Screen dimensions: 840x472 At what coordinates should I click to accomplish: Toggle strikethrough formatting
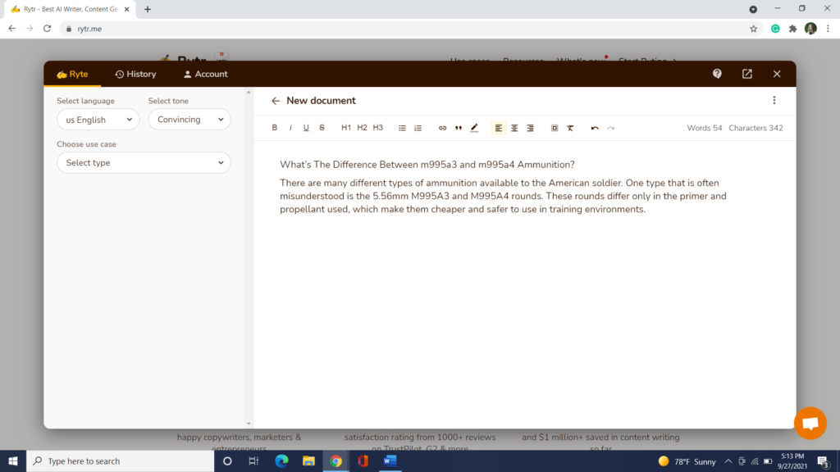322,128
